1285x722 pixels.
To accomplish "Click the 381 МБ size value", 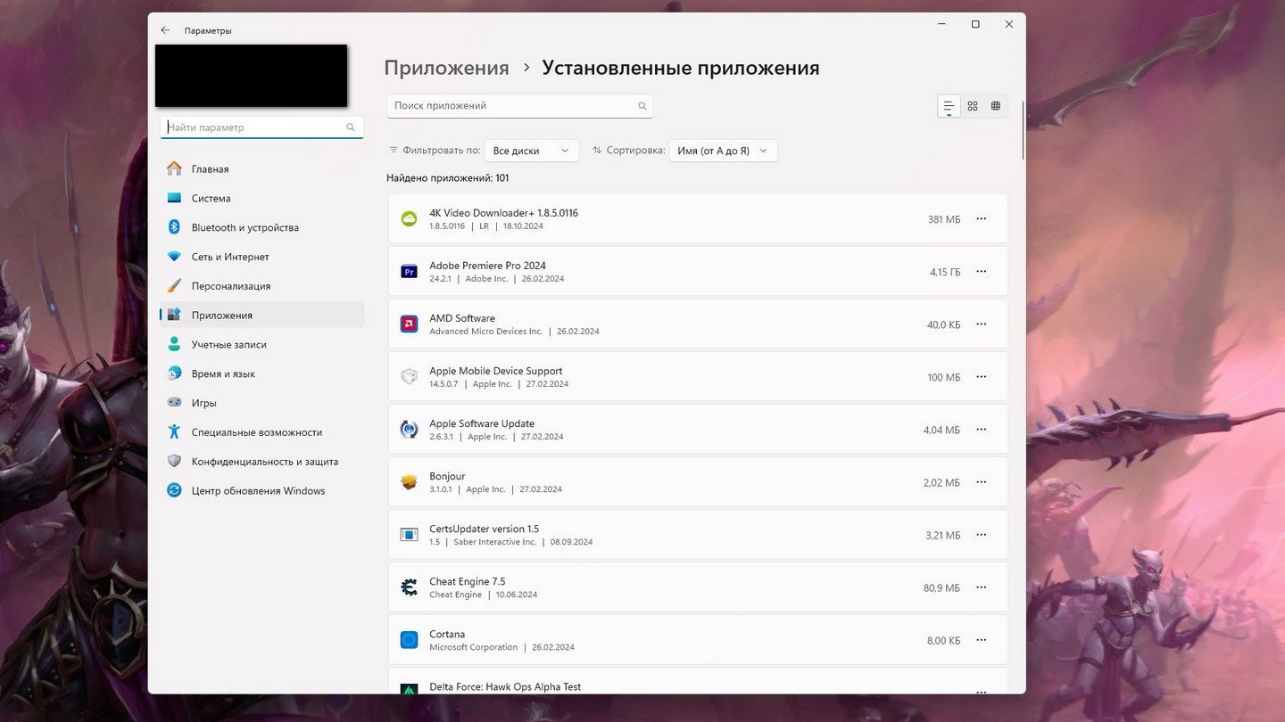I will pyautogui.click(x=944, y=219).
